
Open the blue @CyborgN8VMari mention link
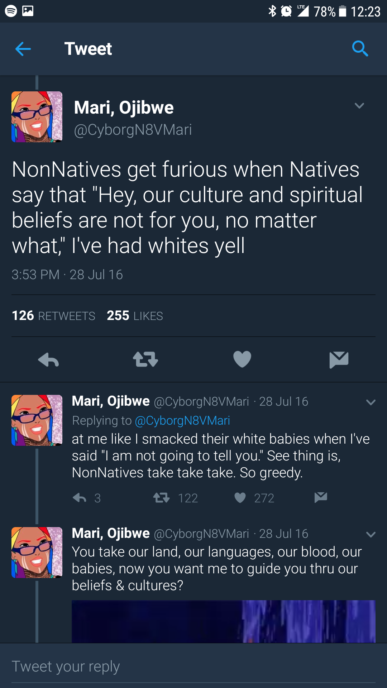[x=182, y=420]
